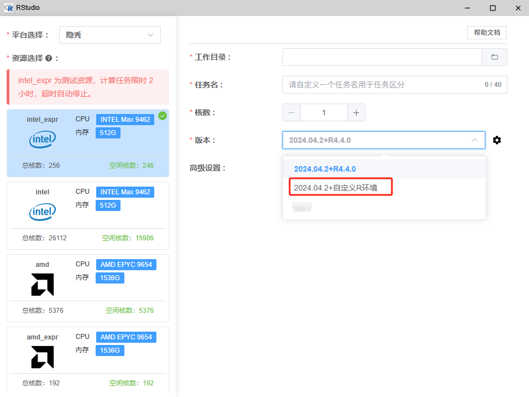Click the folder browse icon for 工作目录
Screen dimensions: 529x397
495,57
